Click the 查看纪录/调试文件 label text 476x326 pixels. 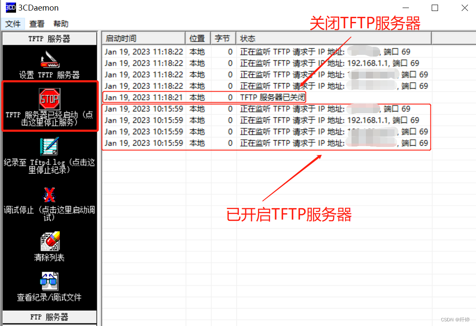[x=49, y=297]
